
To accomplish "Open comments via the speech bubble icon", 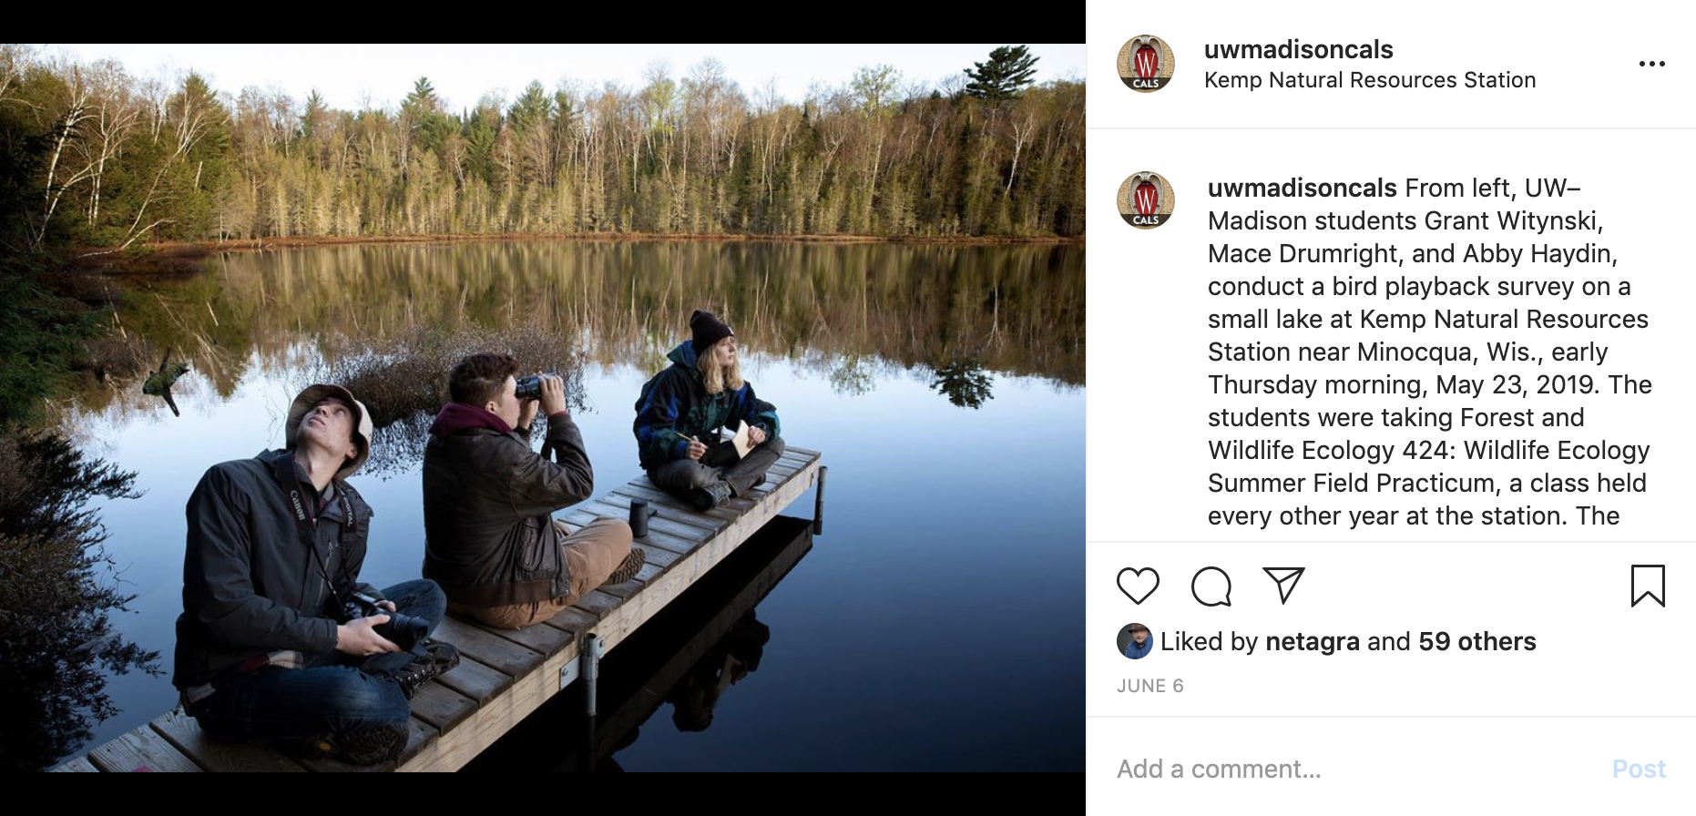I will (1211, 586).
